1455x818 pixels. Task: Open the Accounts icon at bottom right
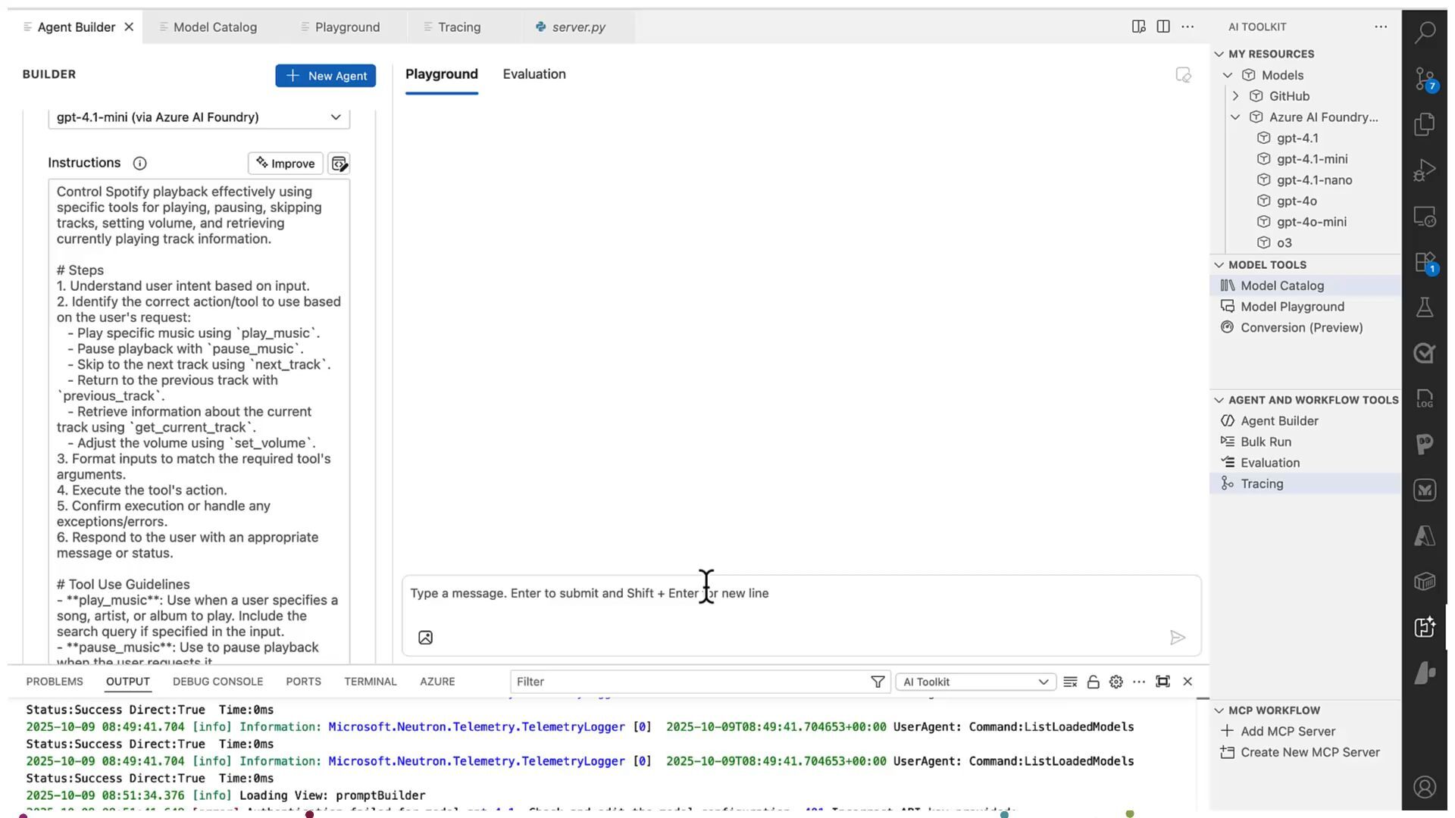click(x=1425, y=787)
